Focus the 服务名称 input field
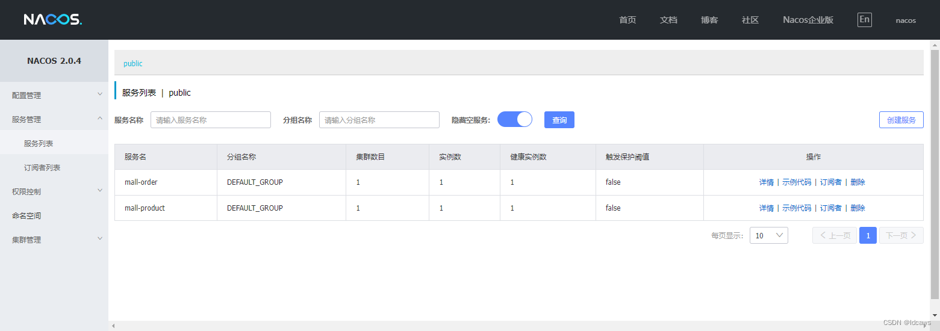The height and width of the screenshot is (331, 940). coord(211,120)
